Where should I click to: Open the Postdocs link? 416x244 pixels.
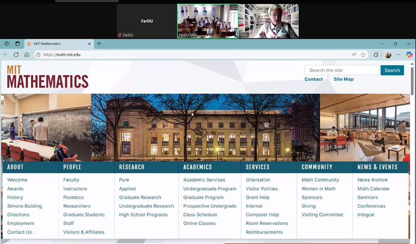pyautogui.click(x=73, y=198)
